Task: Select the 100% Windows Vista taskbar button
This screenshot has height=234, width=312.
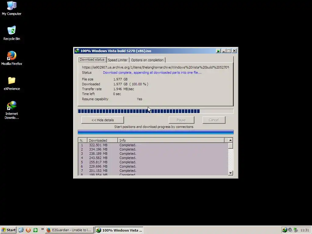Action: pos(119,230)
